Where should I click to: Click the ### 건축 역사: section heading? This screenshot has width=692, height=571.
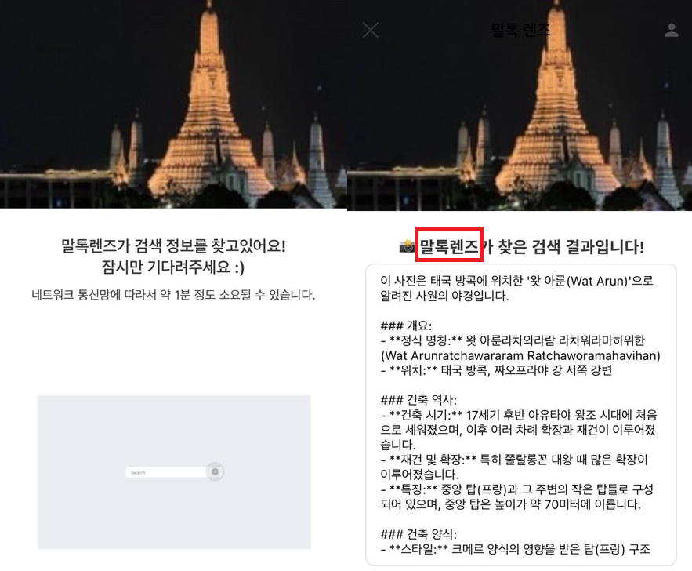418,400
